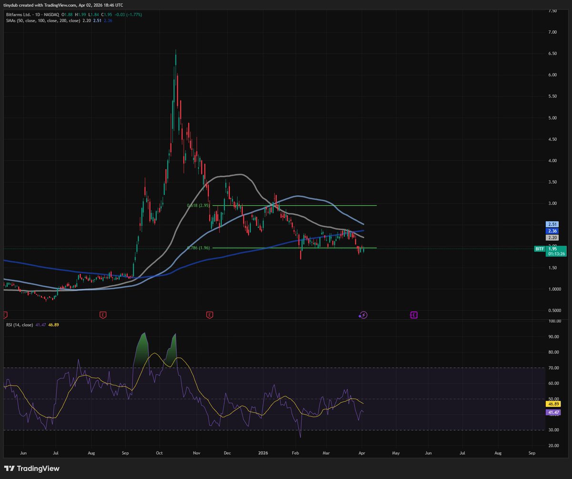Click the 6.50 price axis label
The width and height of the screenshot is (572, 479).
[553, 53]
